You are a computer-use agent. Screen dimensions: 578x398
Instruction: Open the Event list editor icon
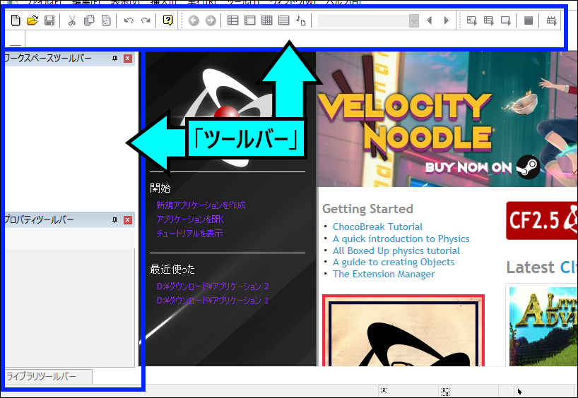[284, 20]
